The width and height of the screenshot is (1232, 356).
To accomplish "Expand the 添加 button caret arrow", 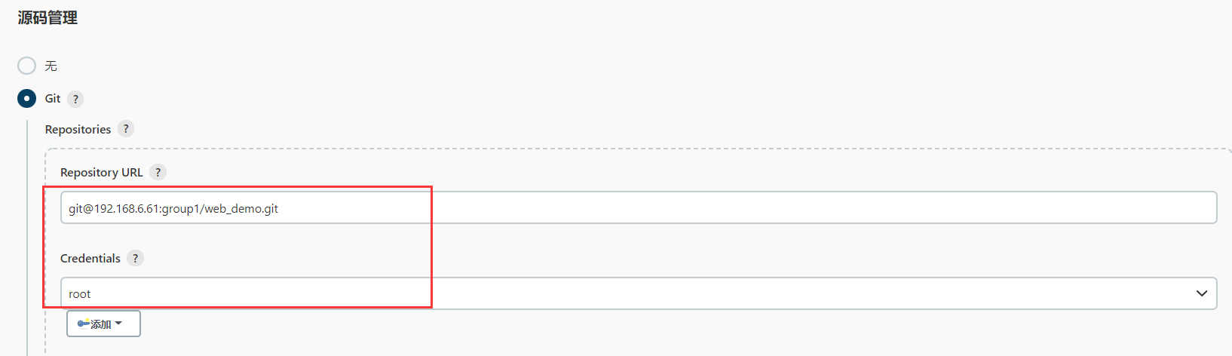I will click(118, 324).
